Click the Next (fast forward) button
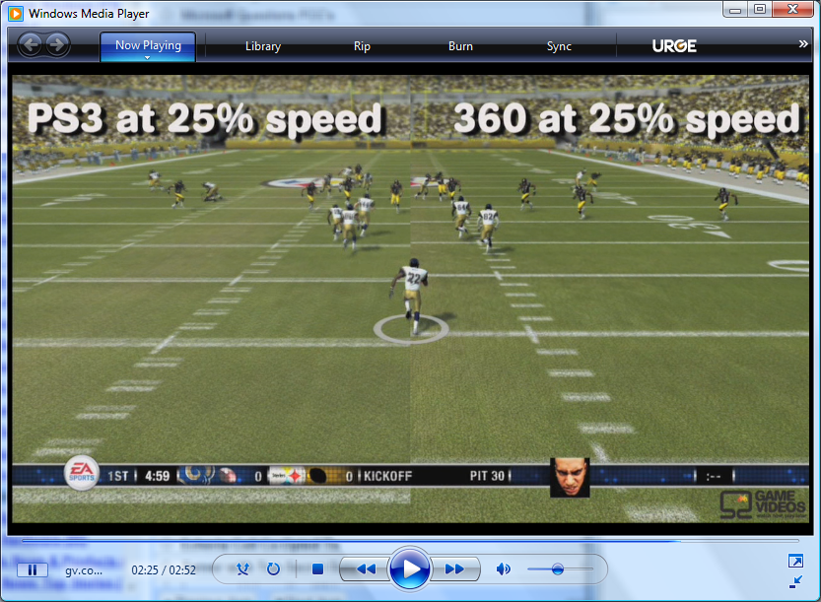Image resolution: width=821 pixels, height=602 pixels. tap(454, 569)
